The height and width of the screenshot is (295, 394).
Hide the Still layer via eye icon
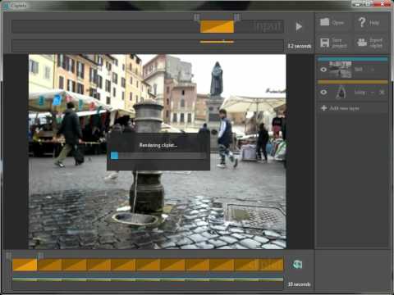[323, 70]
